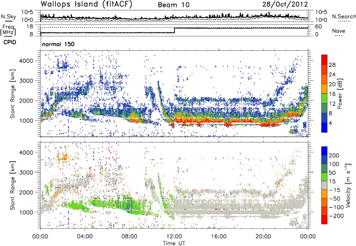Click the "08:00" time axis tick
Screen dimensions: 356x246
(129, 237)
